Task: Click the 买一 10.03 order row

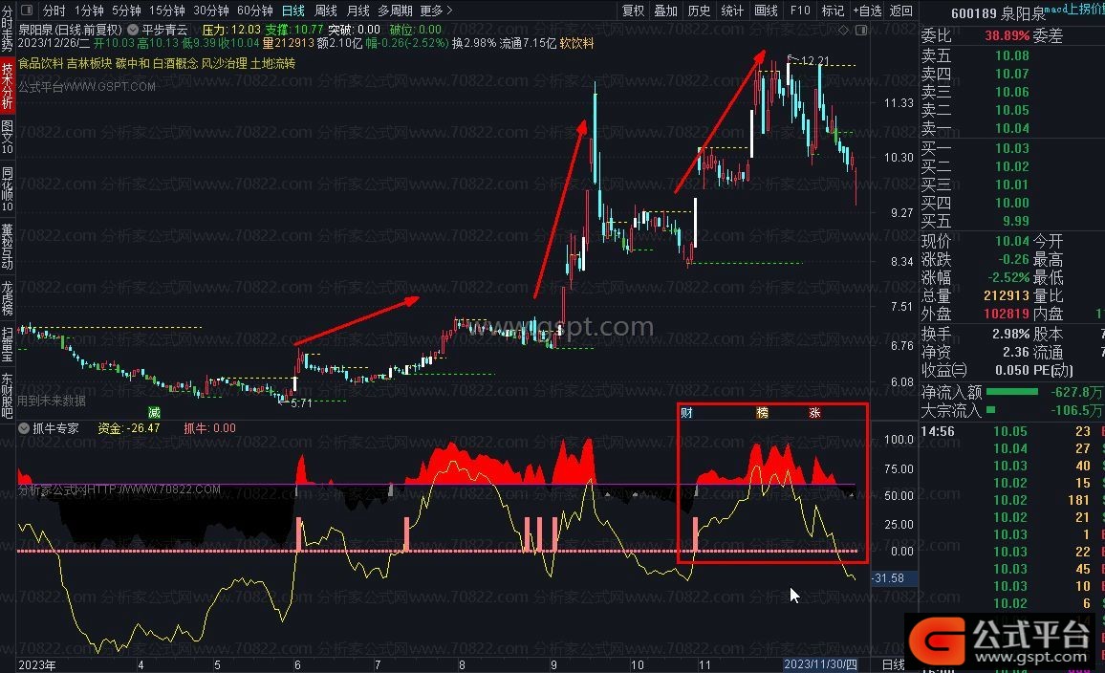Action: pyautogui.click(x=1012, y=149)
